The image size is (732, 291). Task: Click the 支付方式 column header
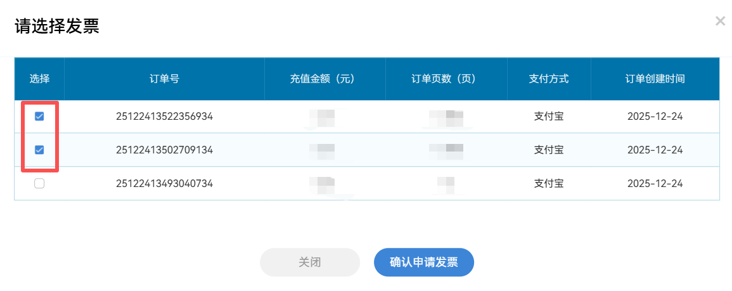(549, 79)
